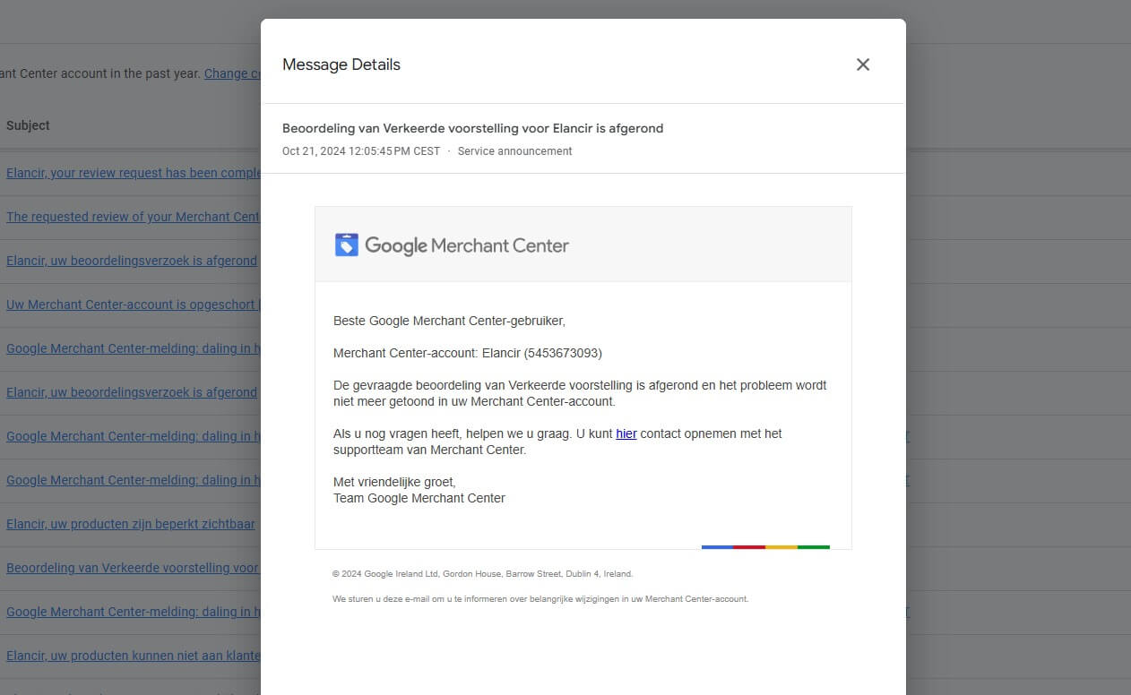Open 'Elancir, your review request has been' message
The width and height of the screenshot is (1131, 695).
coord(134,173)
